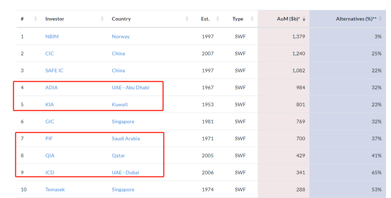
Task: Sort by Country column arrows
Action: (187, 19)
